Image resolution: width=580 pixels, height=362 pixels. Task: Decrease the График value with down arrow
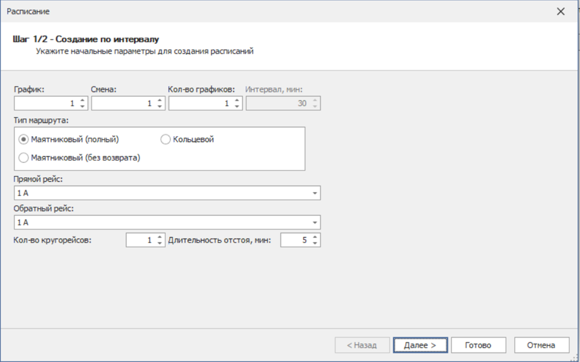(82, 106)
